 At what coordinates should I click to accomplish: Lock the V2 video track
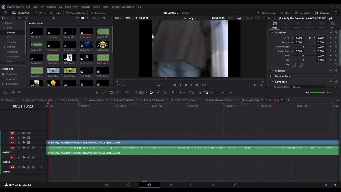(x=19, y=138)
